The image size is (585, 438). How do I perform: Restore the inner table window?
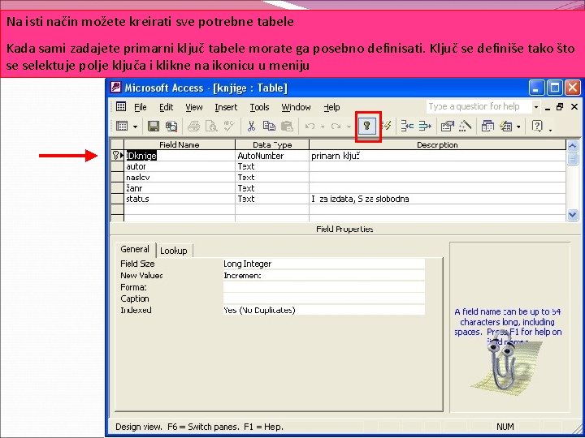560,107
